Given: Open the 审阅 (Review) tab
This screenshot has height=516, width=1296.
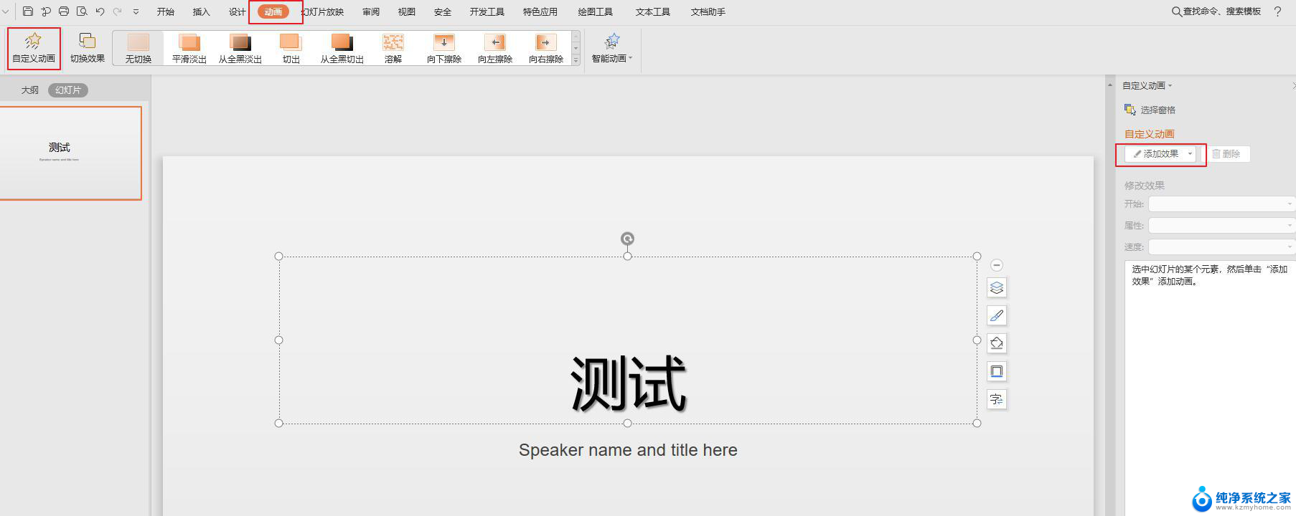Looking at the screenshot, I should click(x=371, y=11).
